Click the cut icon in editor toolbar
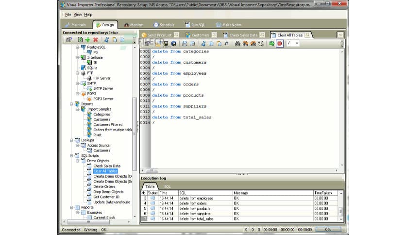The width and height of the screenshot is (406, 235). point(203,44)
